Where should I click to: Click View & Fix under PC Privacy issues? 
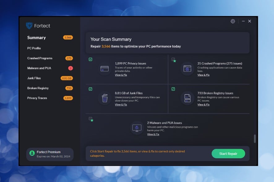pos(121,75)
